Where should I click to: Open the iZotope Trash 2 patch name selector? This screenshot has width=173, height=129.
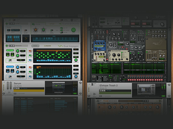pyautogui.click(x=115, y=91)
